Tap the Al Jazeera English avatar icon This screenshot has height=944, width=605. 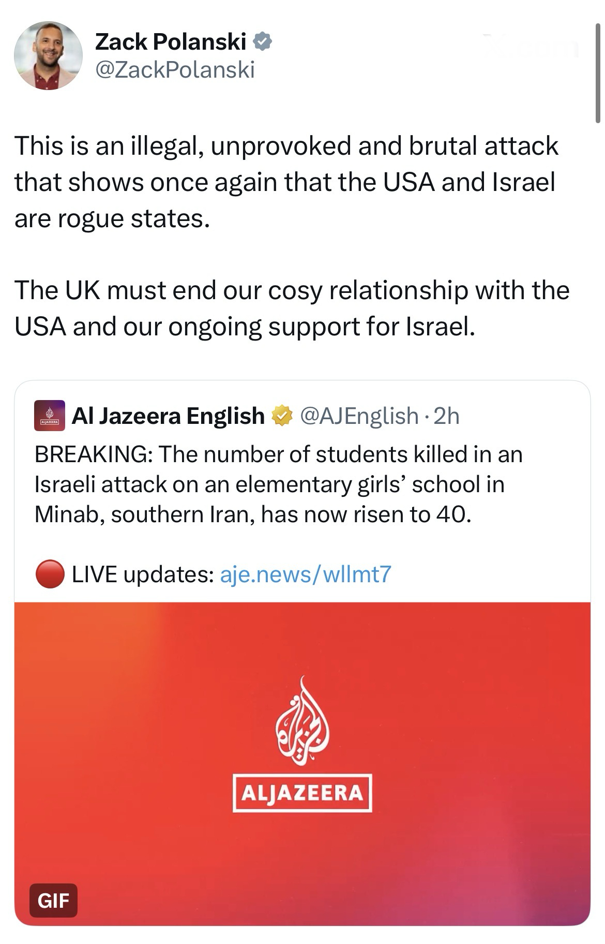pyautogui.click(x=50, y=416)
